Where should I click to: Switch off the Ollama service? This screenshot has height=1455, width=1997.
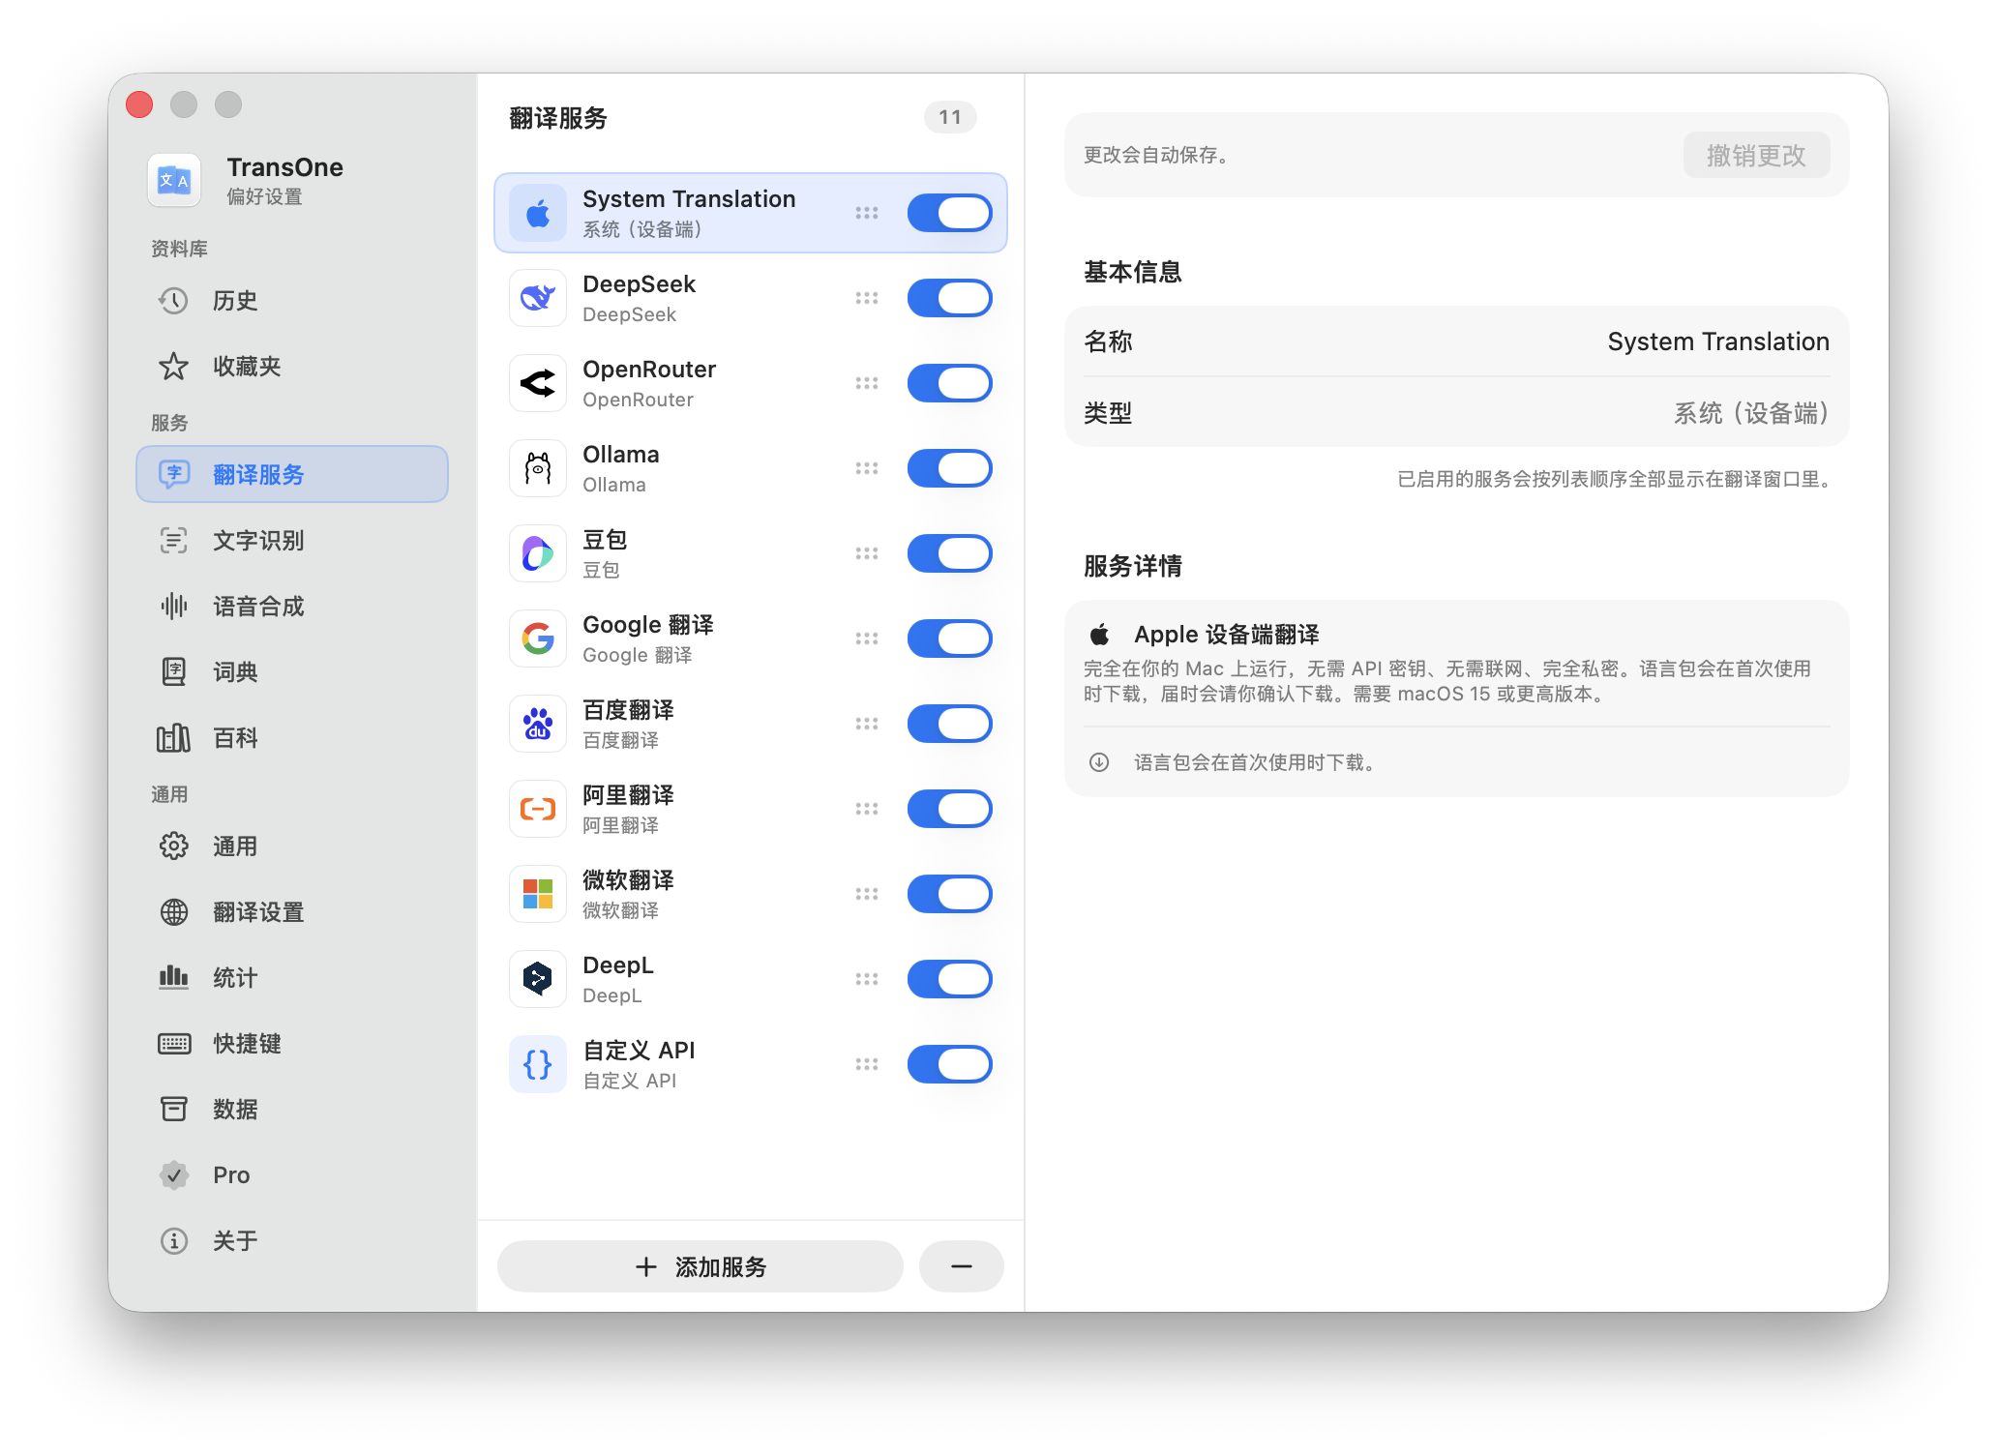click(x=950, y=468)
